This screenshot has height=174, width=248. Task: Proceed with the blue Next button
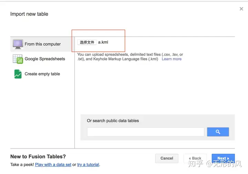(223, 158)
